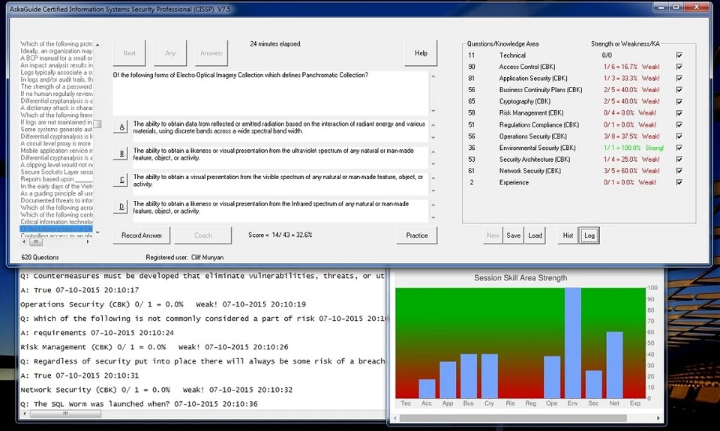The width and height of the screenshot is (720, 431).
Task: Choose answer B button
Action: pos(121,154)
